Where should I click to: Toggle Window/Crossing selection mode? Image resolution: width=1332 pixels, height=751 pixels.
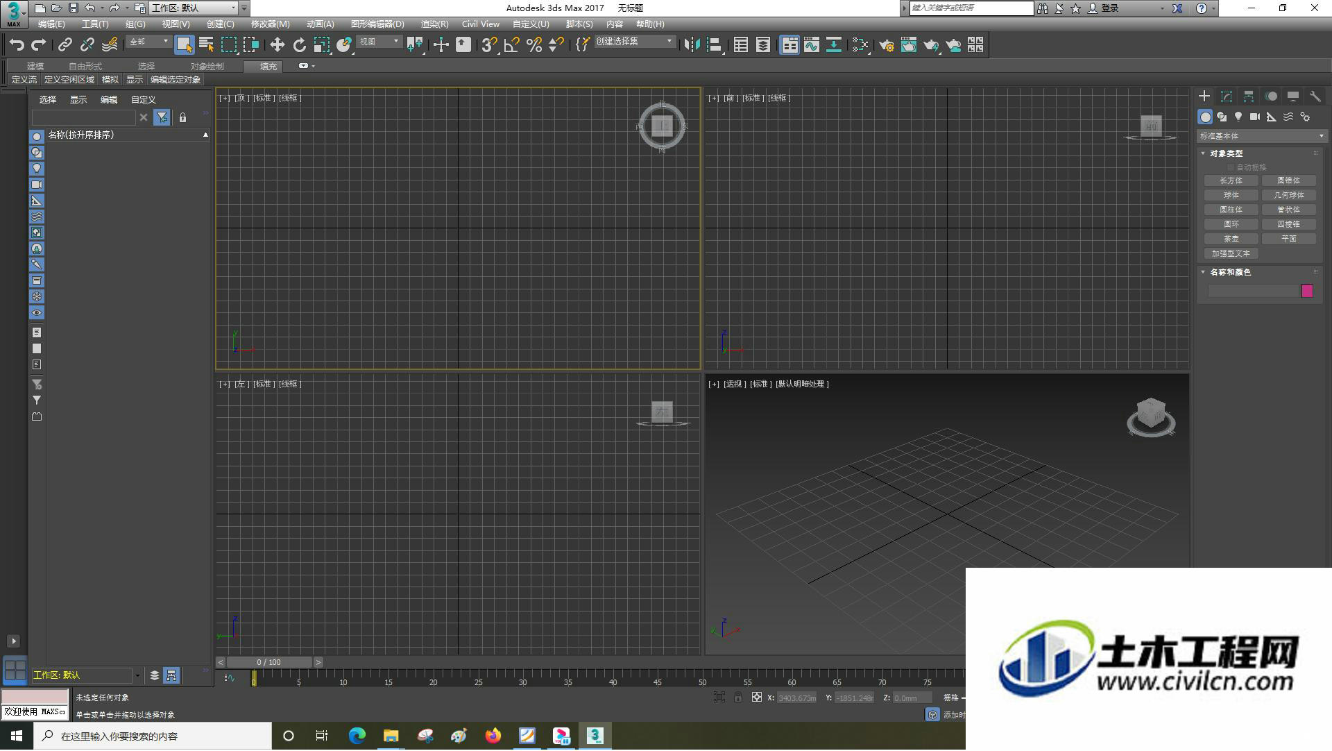251,45
